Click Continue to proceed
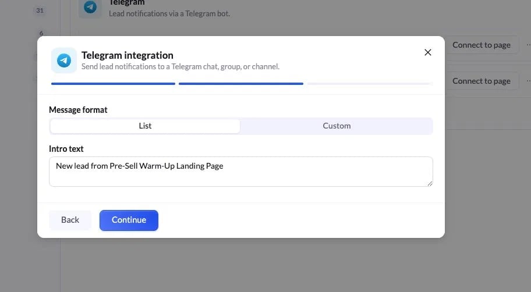Screen dimensions: 531x292 [129, 220]
